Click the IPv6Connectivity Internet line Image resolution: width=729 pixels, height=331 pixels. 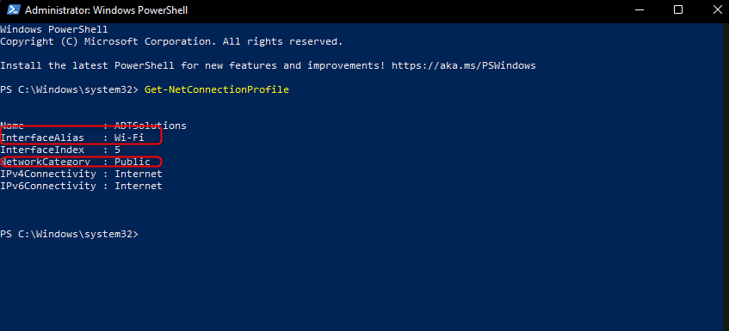tap(82, 187)
